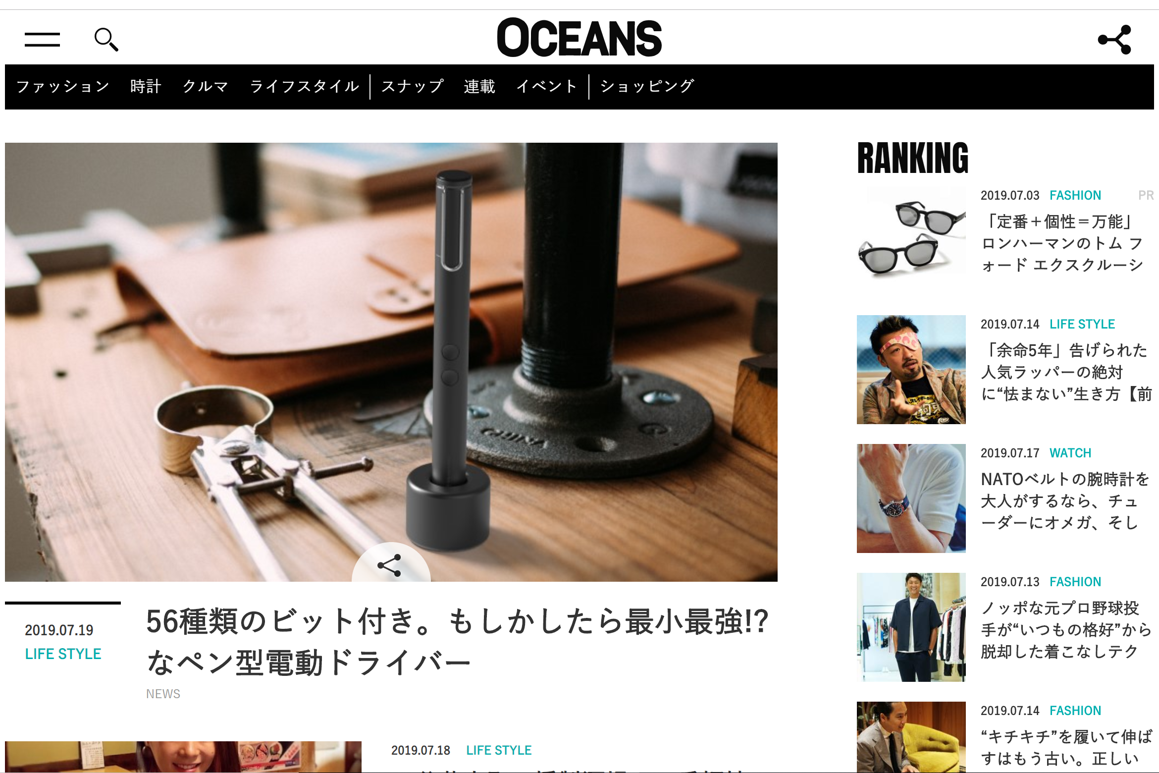
Task: Open the ファッション menu item
Action: pyautogui.click(x=63, y=86)
